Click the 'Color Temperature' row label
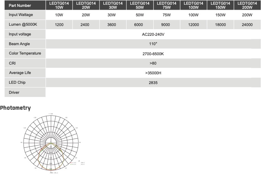Viewport: 264px width, 175px height. pos(25,54)
